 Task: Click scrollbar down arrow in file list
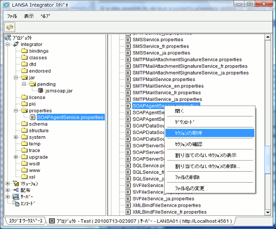(x=268, y=212)
